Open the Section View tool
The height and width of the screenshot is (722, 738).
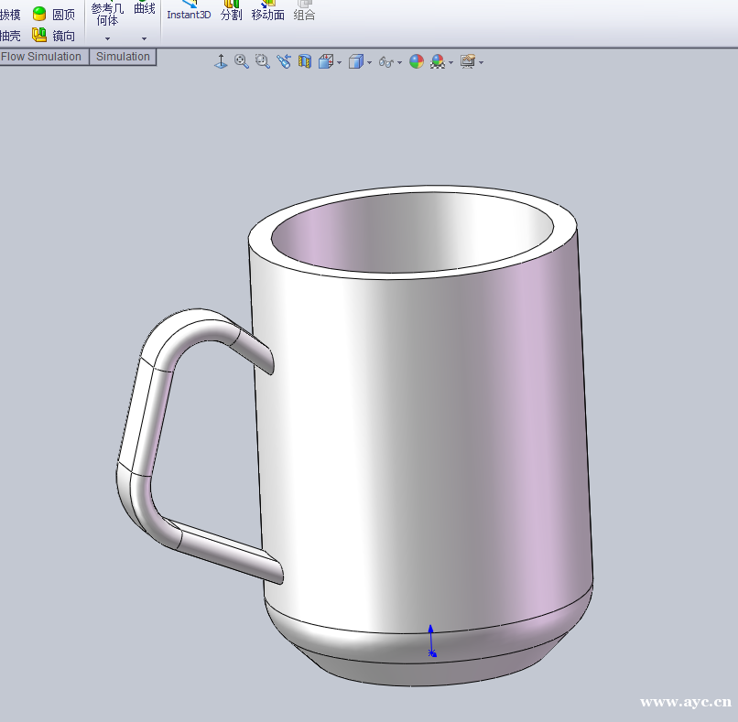click(305, 61)
